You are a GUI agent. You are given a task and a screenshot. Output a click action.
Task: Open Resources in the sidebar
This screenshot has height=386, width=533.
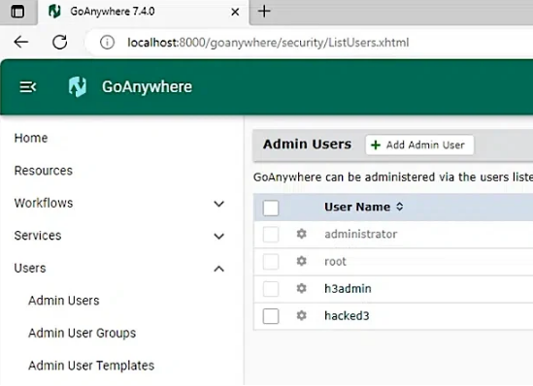(44, 171)
